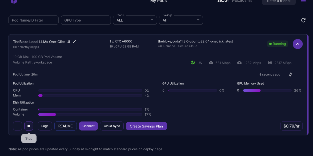Click the Connect button
313x156 pixels.
[89, 126]
